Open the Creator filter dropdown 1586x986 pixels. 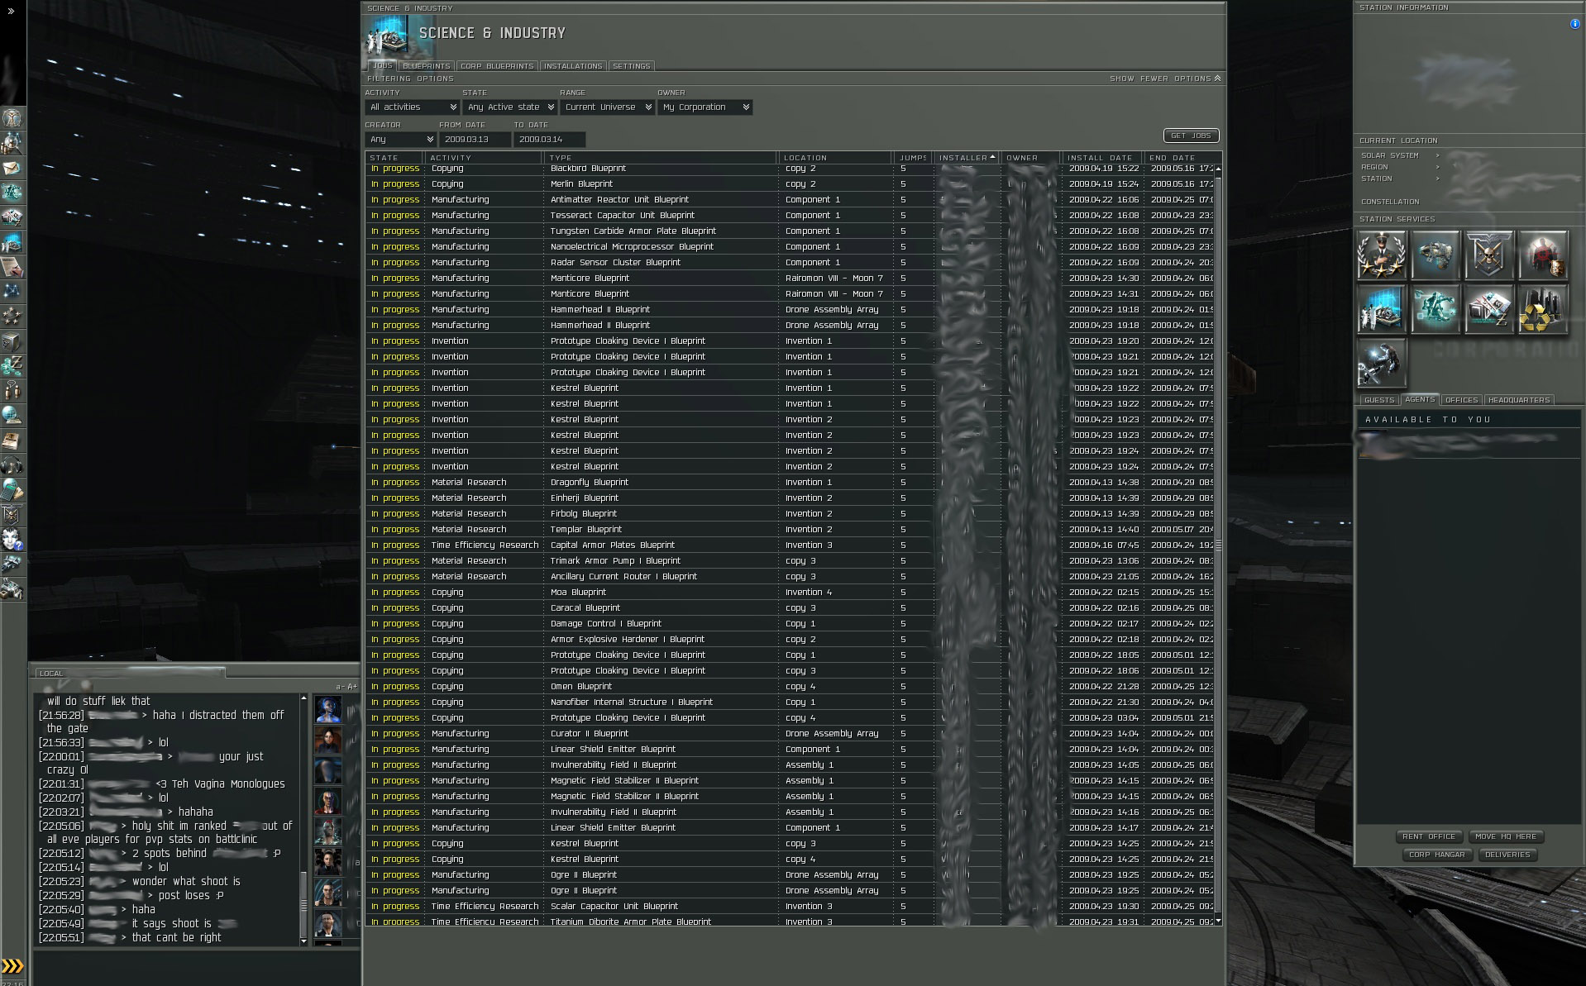pos(401,140)
